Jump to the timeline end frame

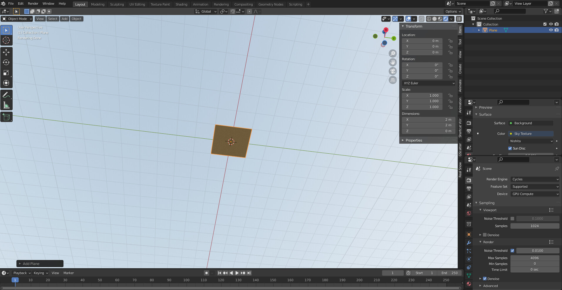click(x=249, y=273)
